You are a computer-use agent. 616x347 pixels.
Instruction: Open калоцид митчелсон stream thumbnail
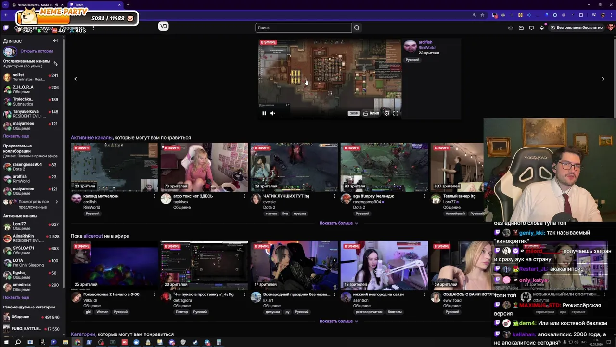[x=114, y=167]
